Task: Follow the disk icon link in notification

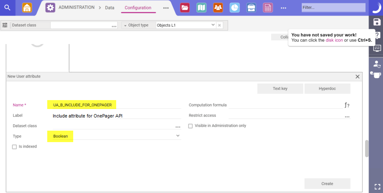Action: 334,40
